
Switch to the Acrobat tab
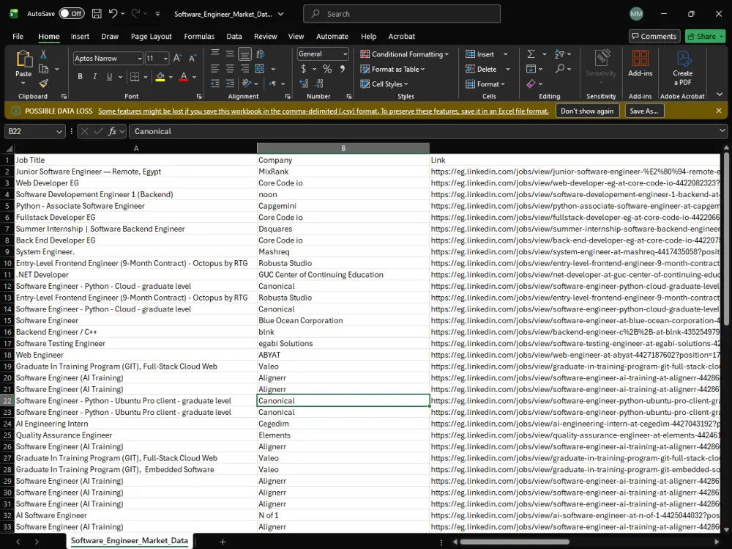click(401, 36)
